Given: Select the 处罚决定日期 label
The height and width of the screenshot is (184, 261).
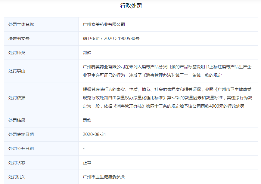Looking at the screenshot, I should point(21,134).
